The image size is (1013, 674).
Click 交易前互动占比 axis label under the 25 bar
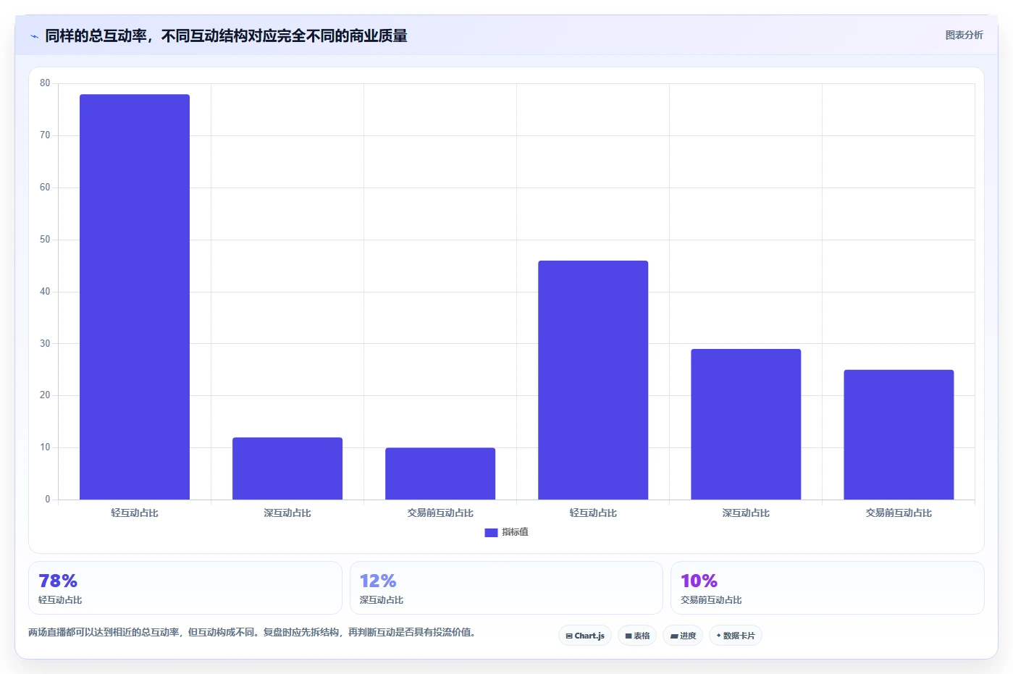click(899, 513)
